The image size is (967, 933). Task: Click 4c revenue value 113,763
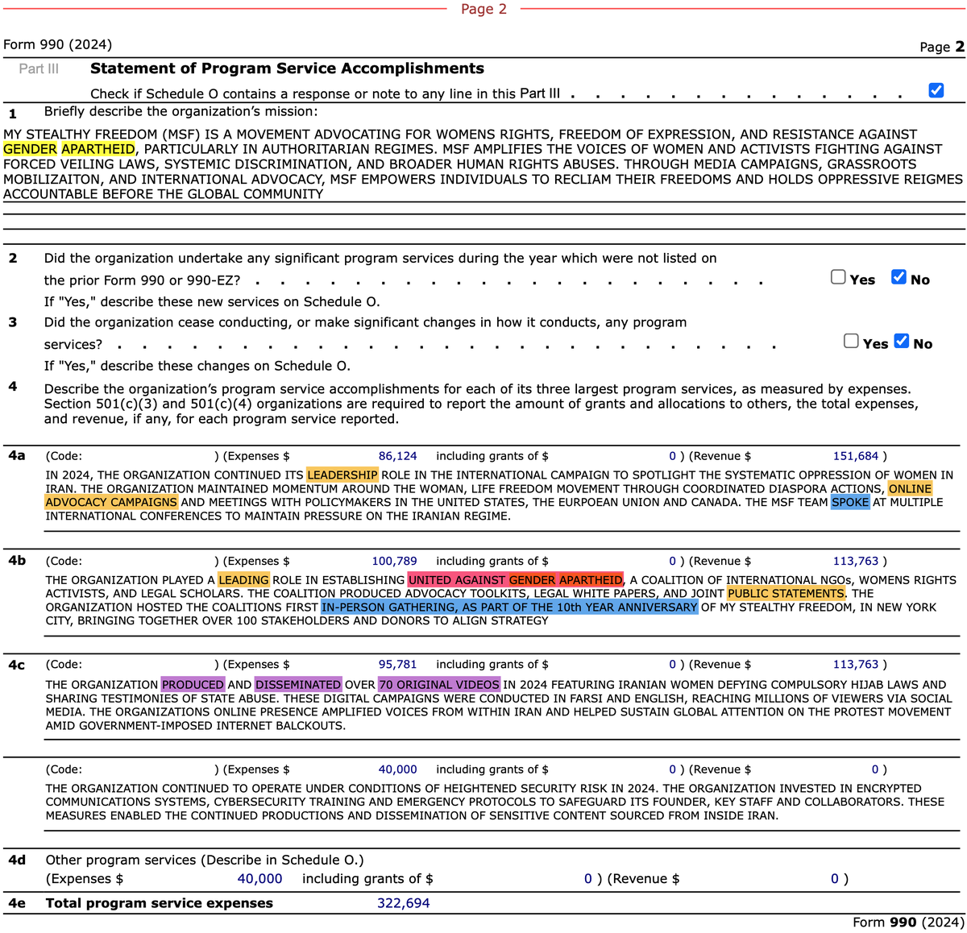856,665
